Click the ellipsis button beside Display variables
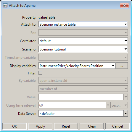This screenshot has height=132, width=132. (122, 66)
